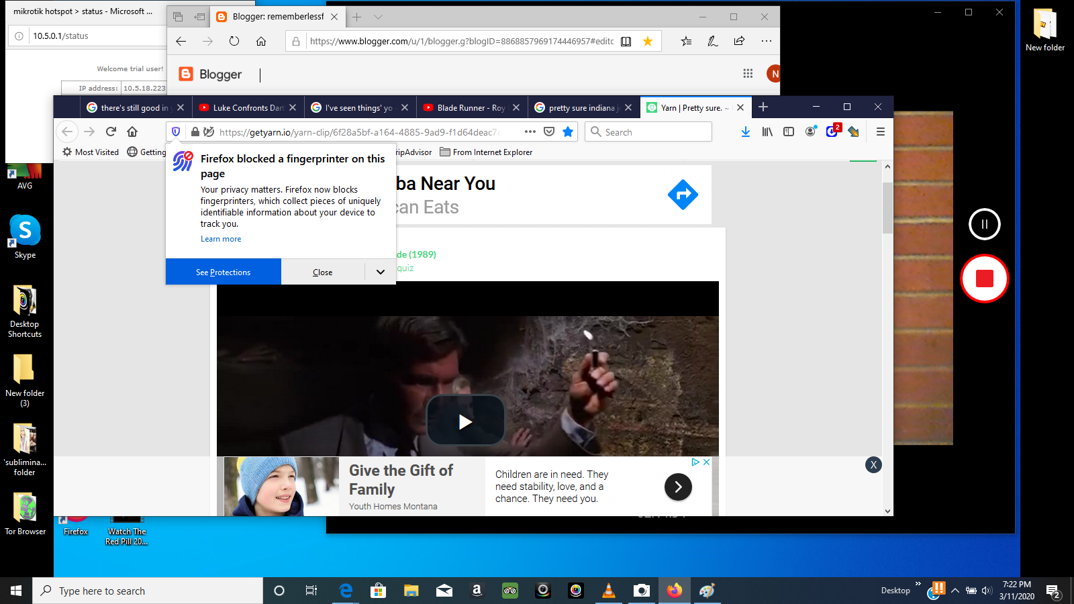
Task: Show hidden system tray icons
Action: pyautogui.click(x=955, y=591)
